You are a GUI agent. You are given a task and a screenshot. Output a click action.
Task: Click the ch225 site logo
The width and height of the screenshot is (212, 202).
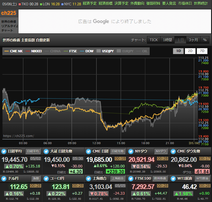(9, 13)
